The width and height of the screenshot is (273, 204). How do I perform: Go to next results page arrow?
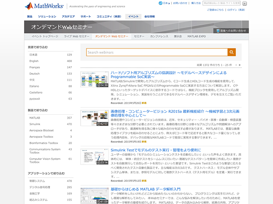pos(240,65)
